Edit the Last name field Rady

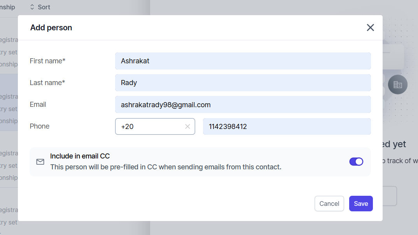(243, 83)
